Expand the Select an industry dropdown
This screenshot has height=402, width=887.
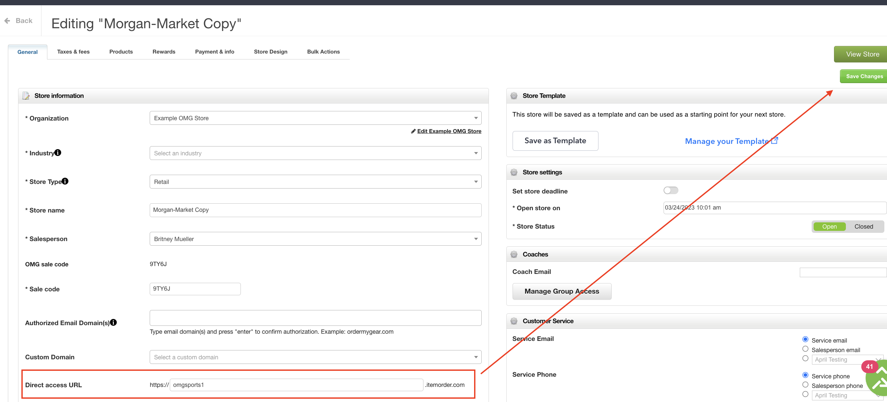[316, 153]
